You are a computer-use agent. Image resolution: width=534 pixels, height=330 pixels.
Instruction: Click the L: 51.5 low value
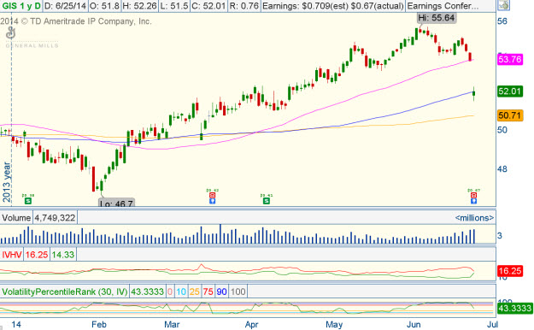pos(174,6)
